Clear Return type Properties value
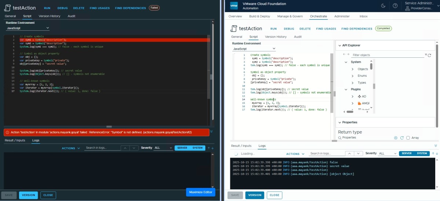This screenshot has height=201, width=440. pos(396,138)
